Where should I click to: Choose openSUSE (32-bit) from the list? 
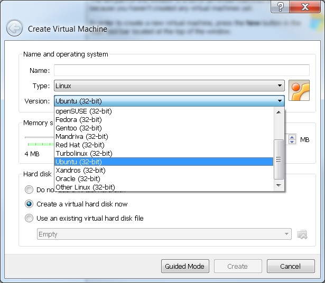click(x=164, y=111)
